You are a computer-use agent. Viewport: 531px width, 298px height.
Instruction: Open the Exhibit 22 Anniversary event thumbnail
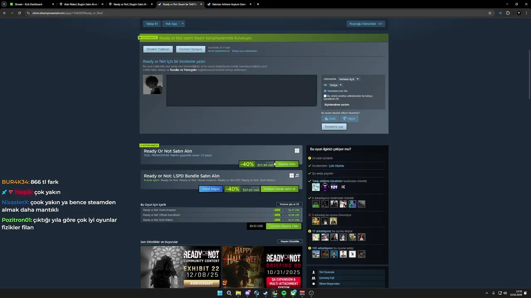[x=180, y=267]
